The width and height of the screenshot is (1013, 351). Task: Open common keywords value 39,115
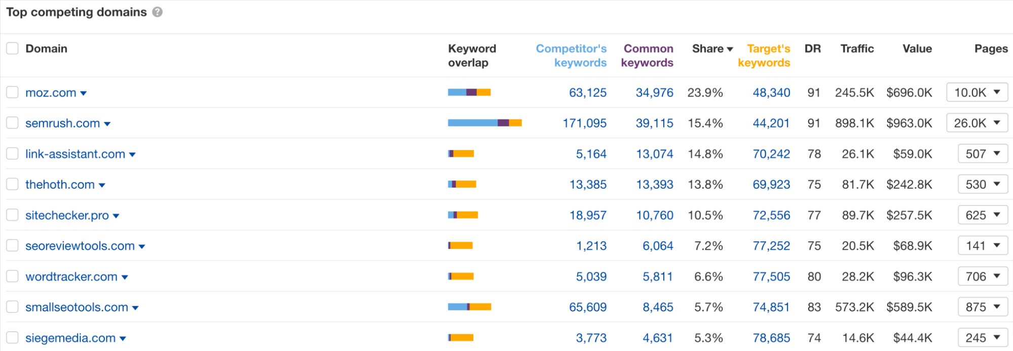[x=654, y=123]
